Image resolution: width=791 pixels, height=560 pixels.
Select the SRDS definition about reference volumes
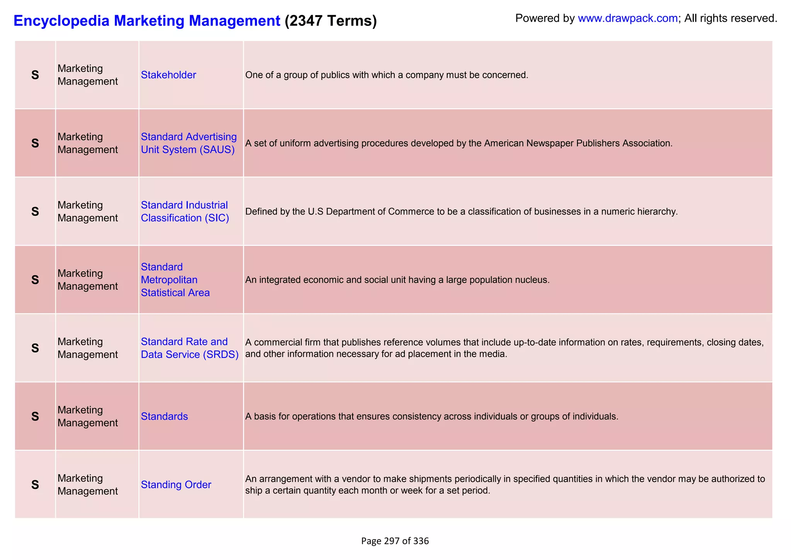[504, 348]
